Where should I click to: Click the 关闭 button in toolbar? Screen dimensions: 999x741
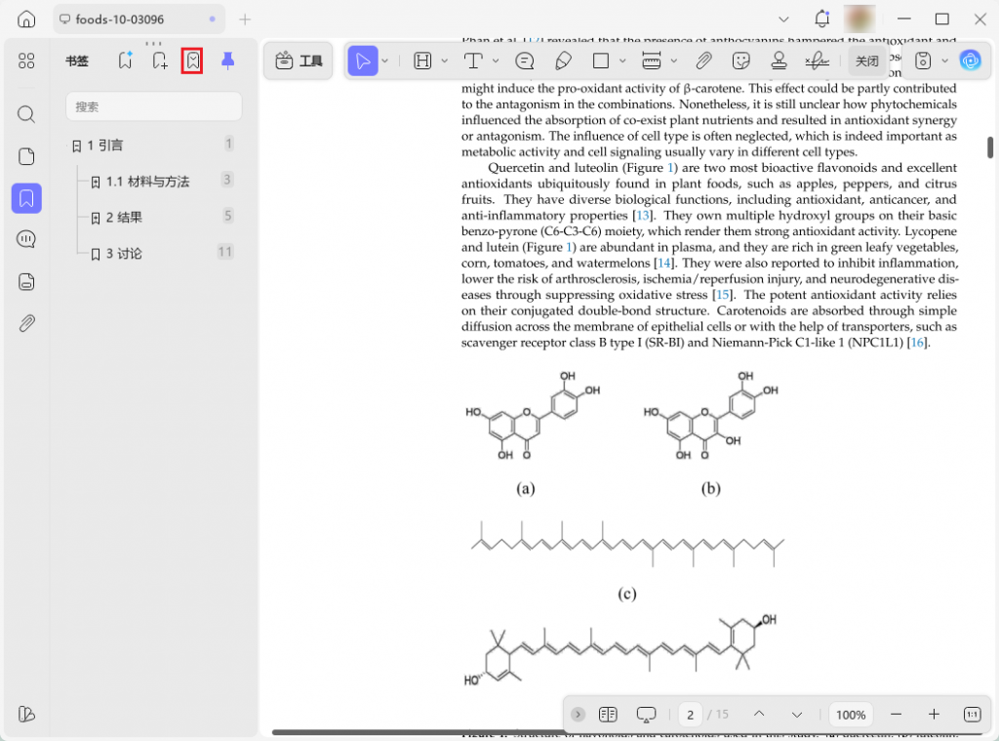[866, 62]
